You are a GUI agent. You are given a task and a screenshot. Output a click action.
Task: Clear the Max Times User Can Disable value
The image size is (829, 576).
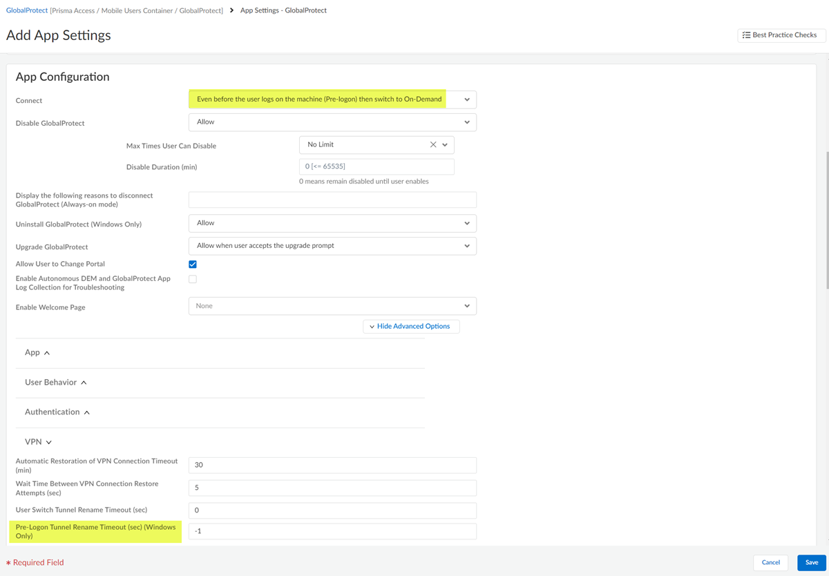click(x=433, y=145)
